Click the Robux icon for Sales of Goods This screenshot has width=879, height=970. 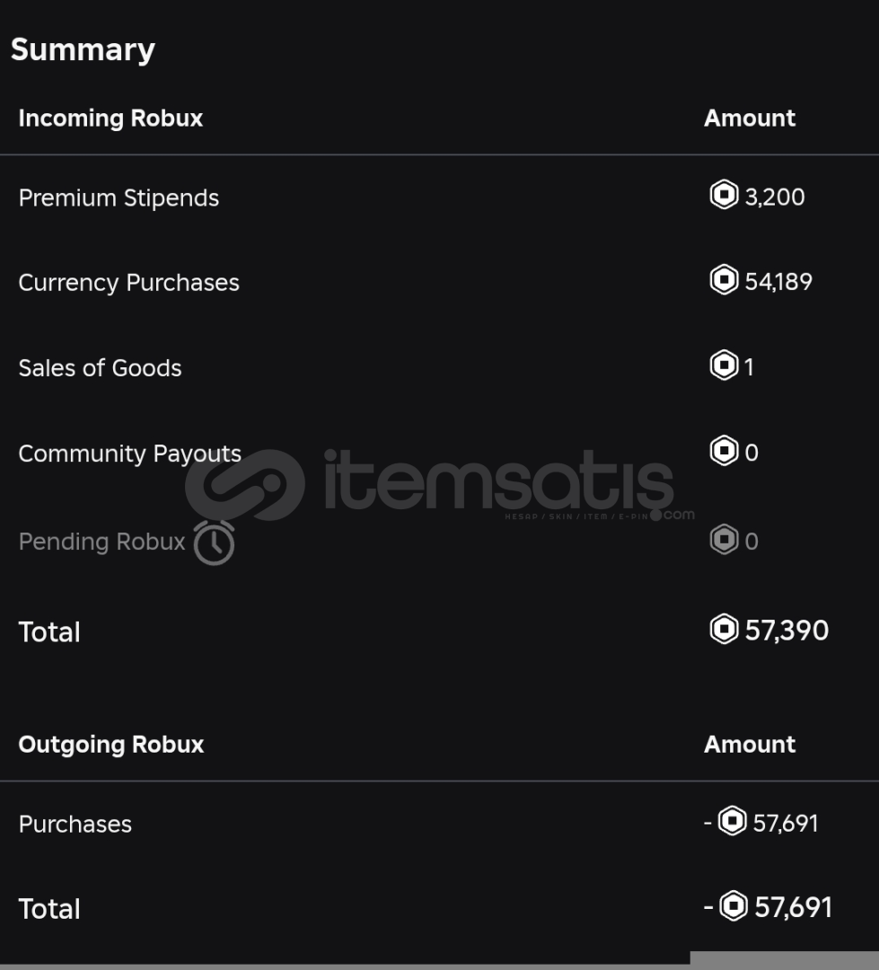724,366
